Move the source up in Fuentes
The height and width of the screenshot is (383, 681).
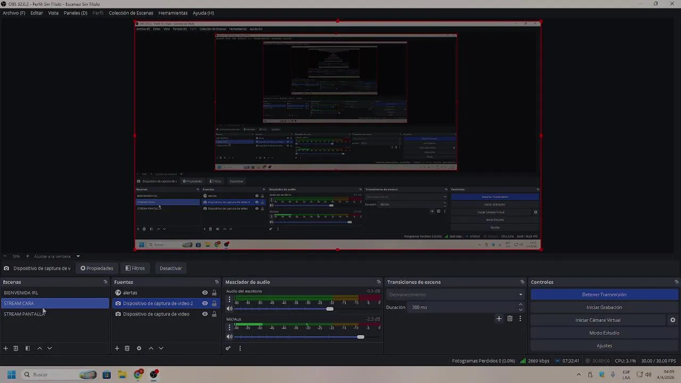[151, 348]
